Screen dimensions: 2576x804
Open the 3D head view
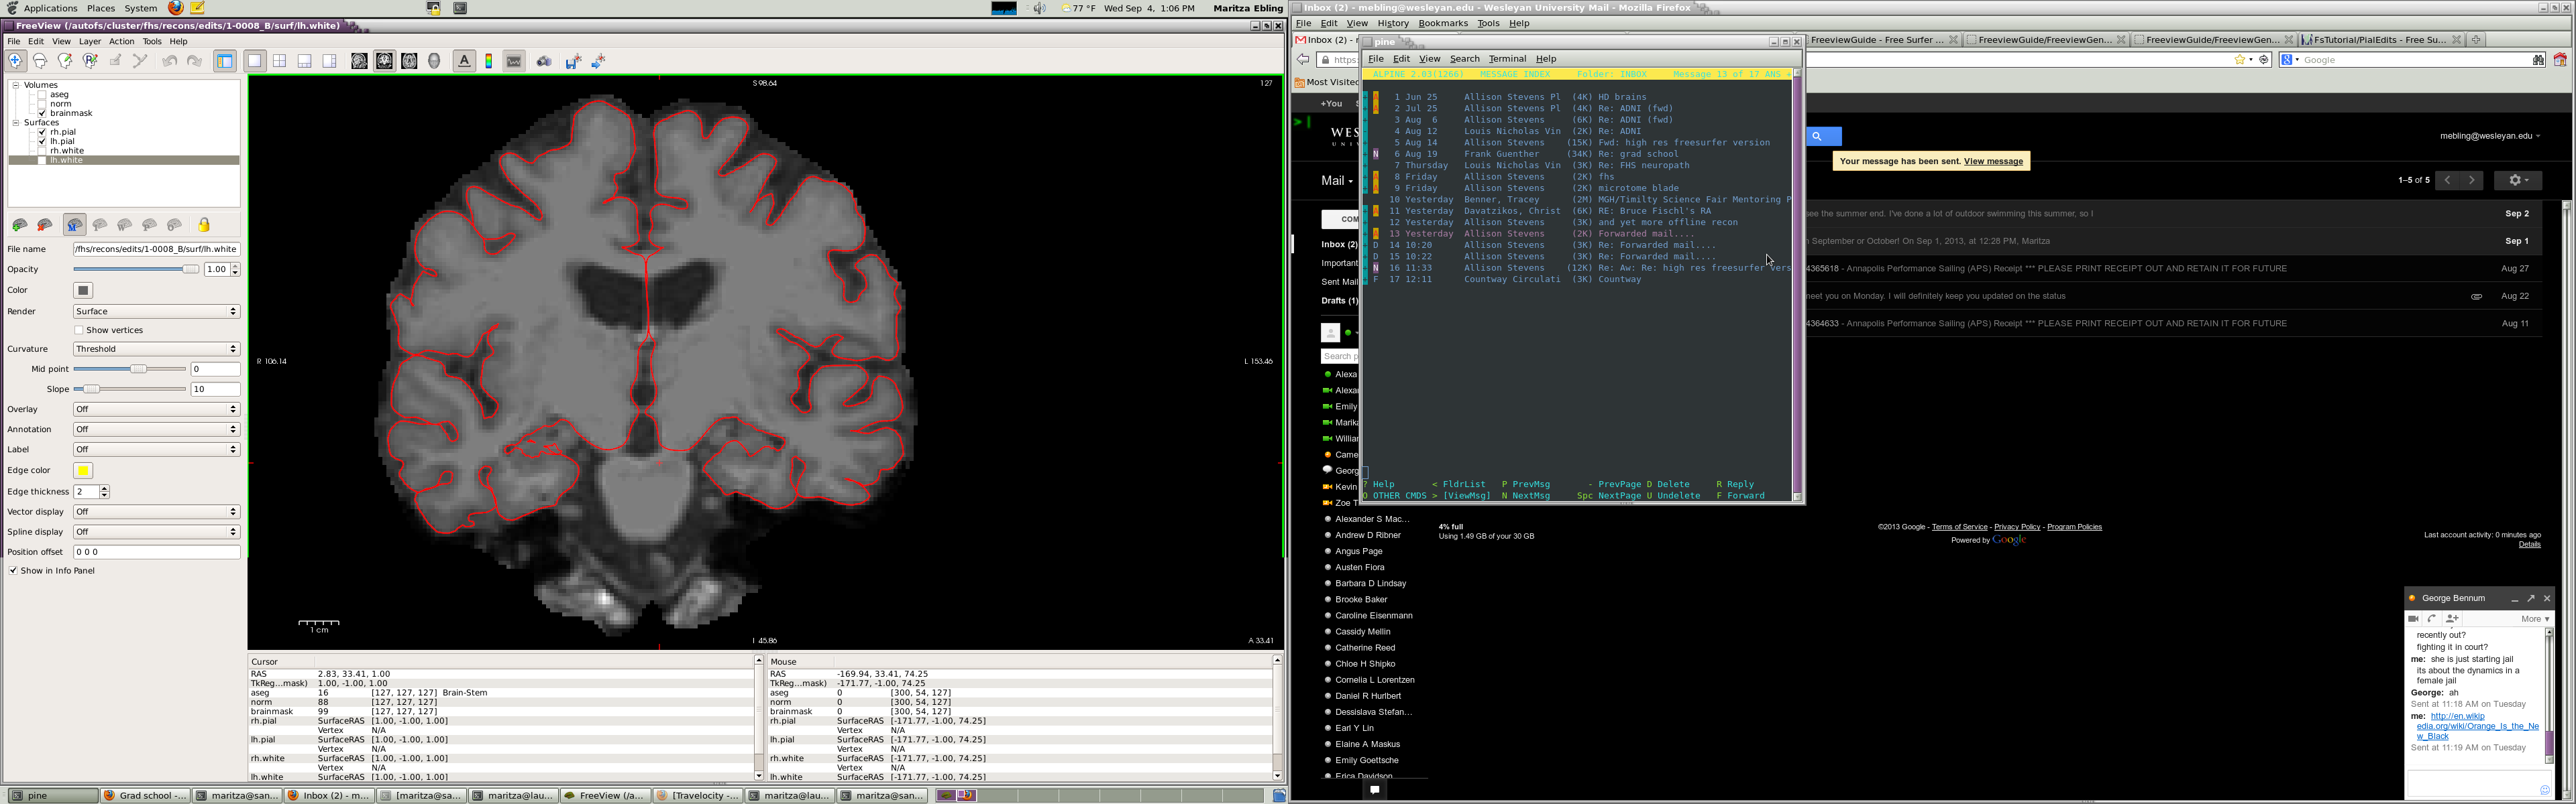(x=434, y=61)
